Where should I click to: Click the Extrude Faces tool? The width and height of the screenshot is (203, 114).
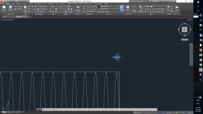[42, 9]
